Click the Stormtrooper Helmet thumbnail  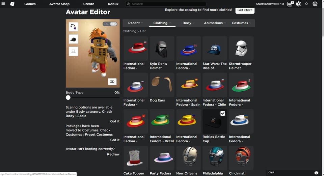[x=241, y=49]
